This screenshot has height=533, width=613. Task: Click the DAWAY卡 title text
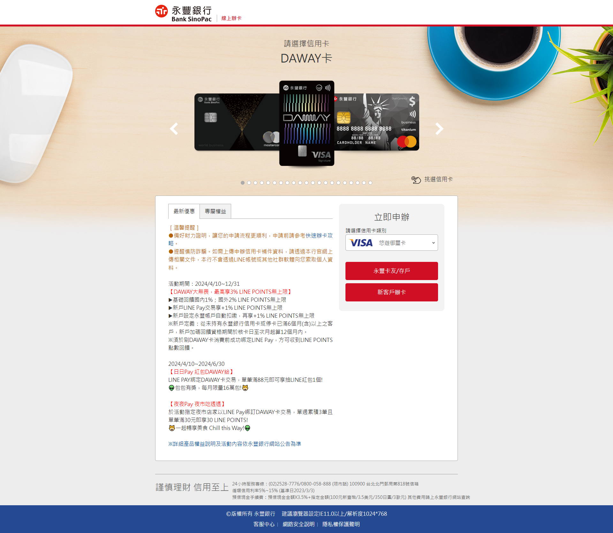tap(306, 58)
